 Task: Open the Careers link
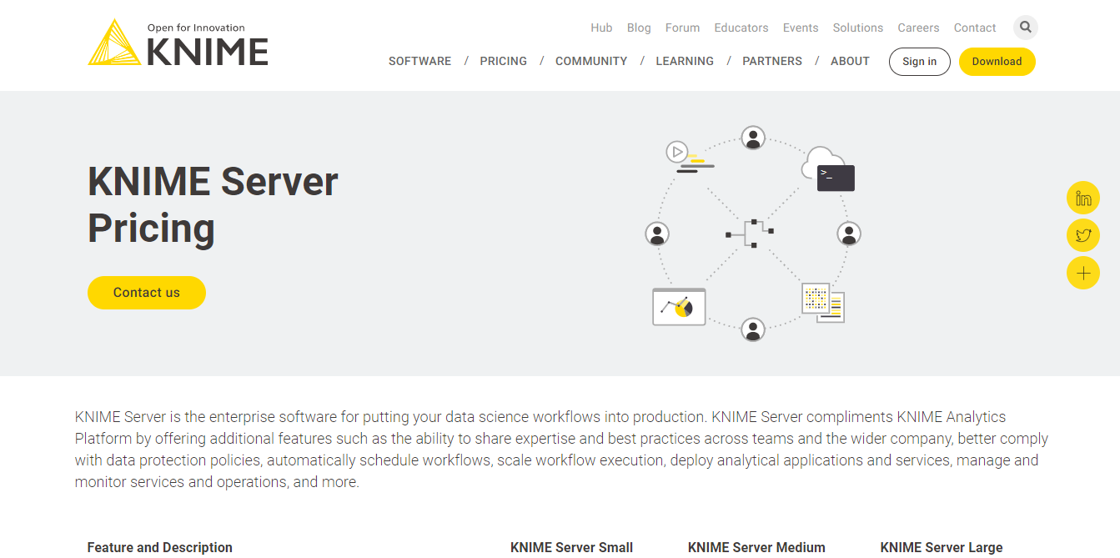pos(918,28)
